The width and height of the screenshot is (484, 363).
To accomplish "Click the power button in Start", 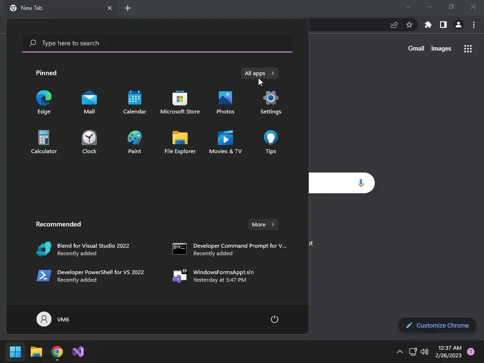I will (x=275, y=319).
